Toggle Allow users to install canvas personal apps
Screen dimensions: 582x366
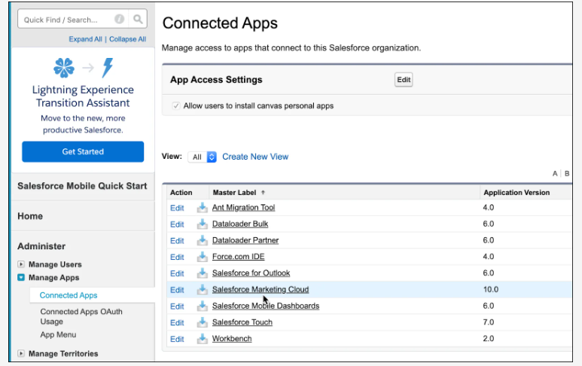(176, 105)
